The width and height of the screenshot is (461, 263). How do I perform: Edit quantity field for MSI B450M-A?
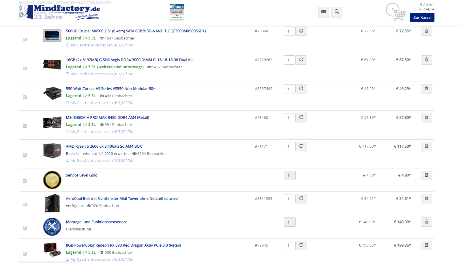click(x=290, y=118)
